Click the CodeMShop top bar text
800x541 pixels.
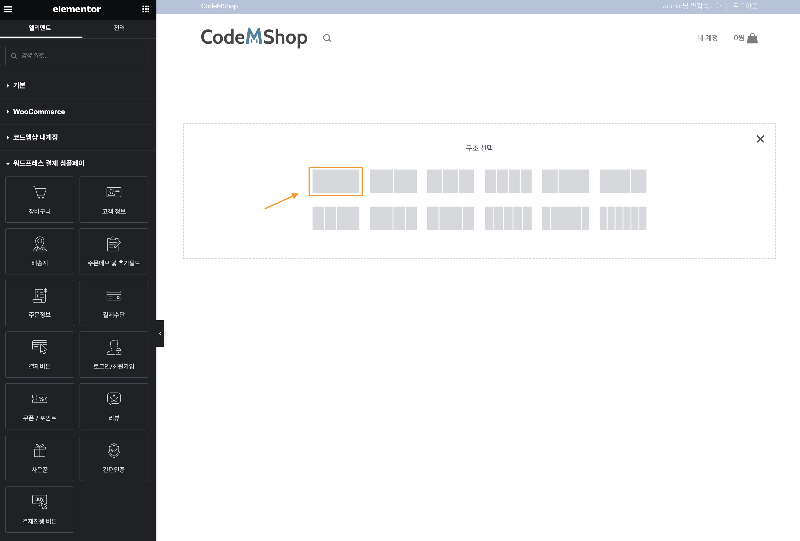pos(219,6)
